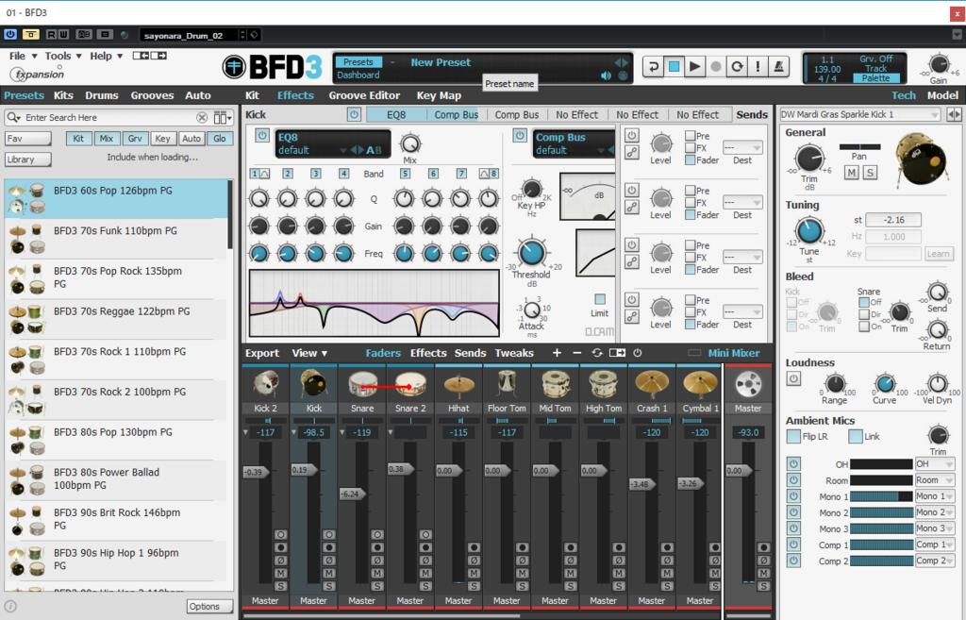
Task: Click the add channel plus icon
Action: 557,353
